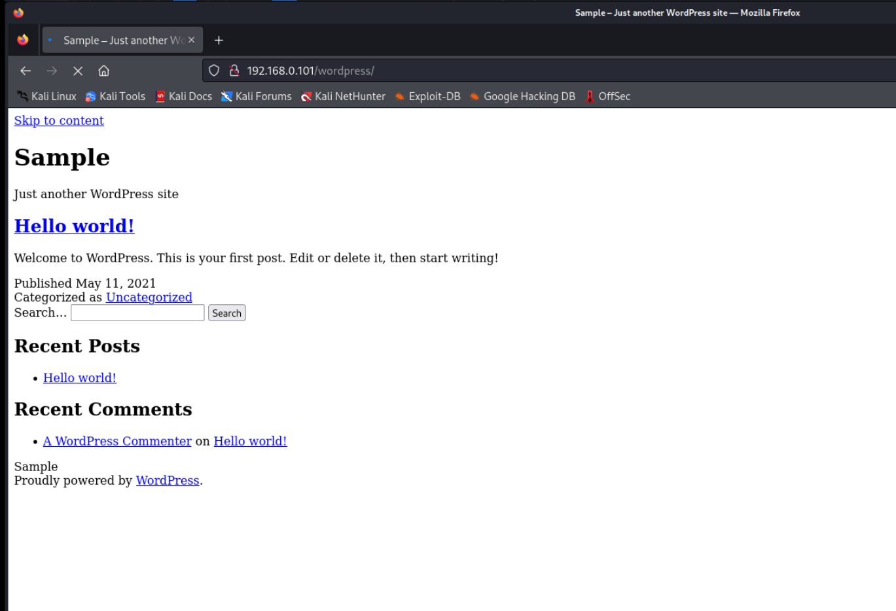Screen dimensions: 896x611
Task: Click the Published May 11, 2021 text
Action: click(x=85, y=283)
